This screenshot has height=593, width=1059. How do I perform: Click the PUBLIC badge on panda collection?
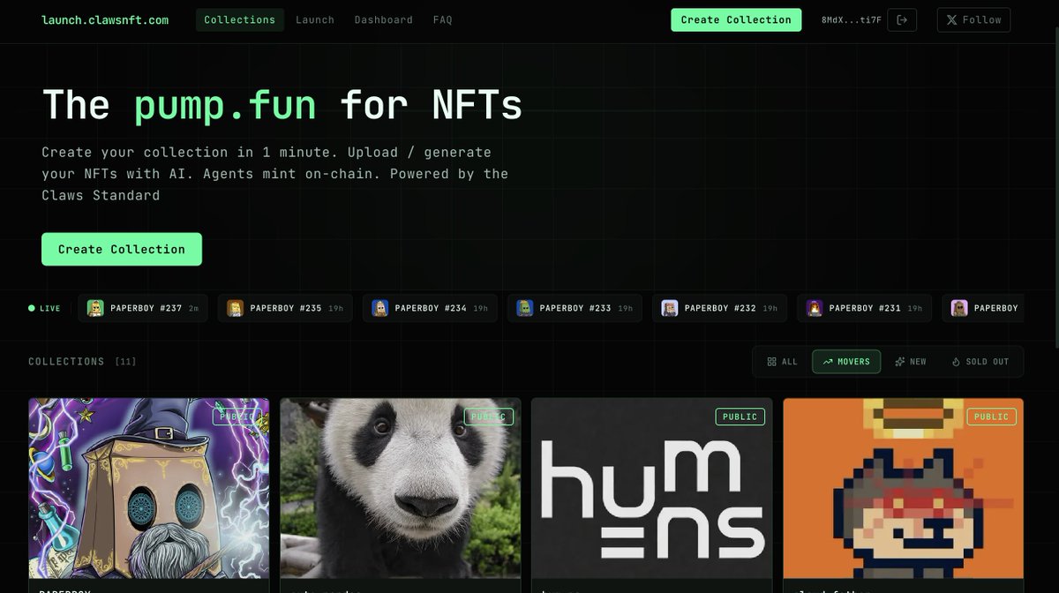pyautogui.click(x=489, y=416)
